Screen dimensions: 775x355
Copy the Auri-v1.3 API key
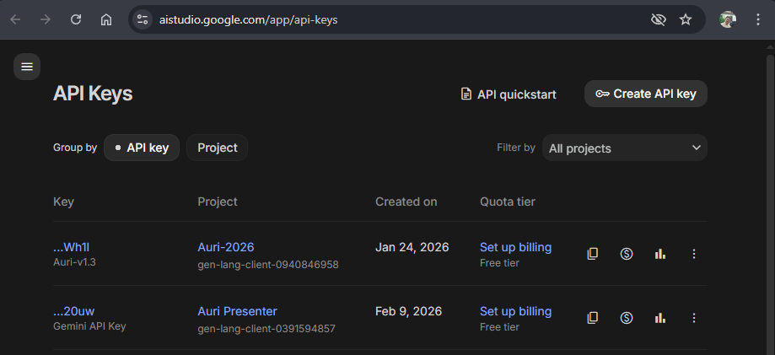point(593,254)
